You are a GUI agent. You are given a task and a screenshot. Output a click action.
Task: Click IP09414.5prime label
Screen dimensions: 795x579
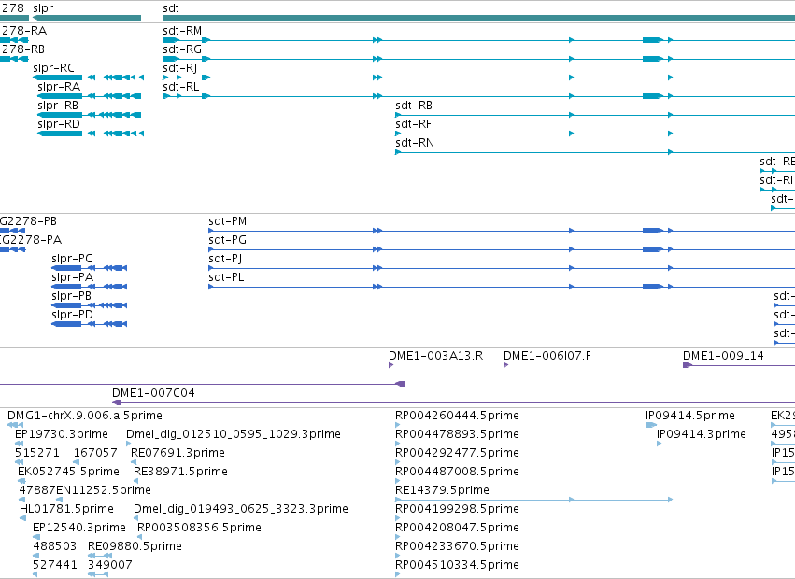(x=690, y=416)
